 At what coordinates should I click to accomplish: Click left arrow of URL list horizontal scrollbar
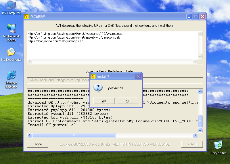[30, 61]
